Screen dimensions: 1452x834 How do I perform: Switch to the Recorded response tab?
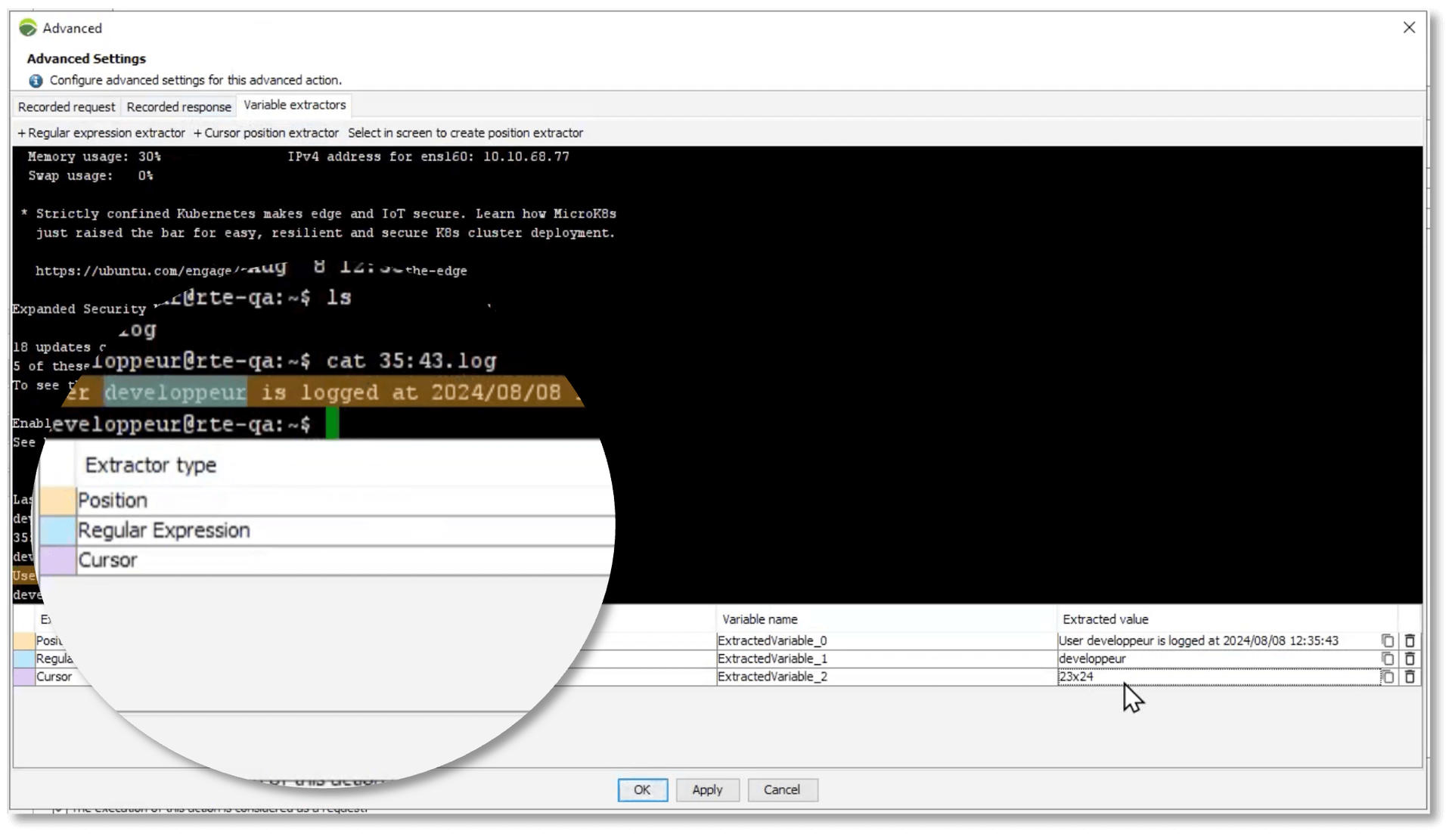click(x=178, y=107)
